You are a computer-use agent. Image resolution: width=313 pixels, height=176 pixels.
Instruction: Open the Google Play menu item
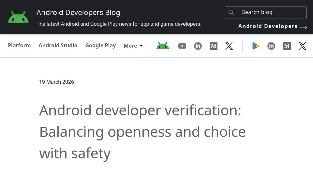[x=100, y=46]
